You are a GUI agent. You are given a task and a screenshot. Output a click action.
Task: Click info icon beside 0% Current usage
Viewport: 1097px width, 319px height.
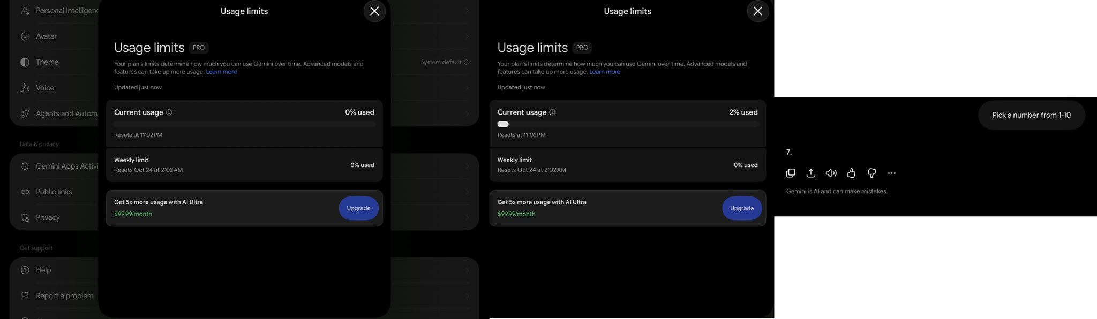point(169,112)
